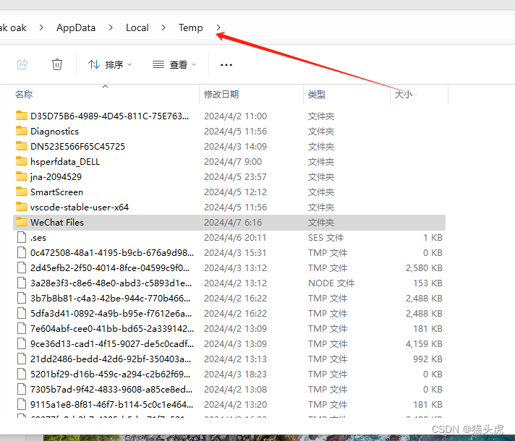Click the hsperfdata_DELL folder icon
Screen dimensions: 515x441
(x=21, y=162)
